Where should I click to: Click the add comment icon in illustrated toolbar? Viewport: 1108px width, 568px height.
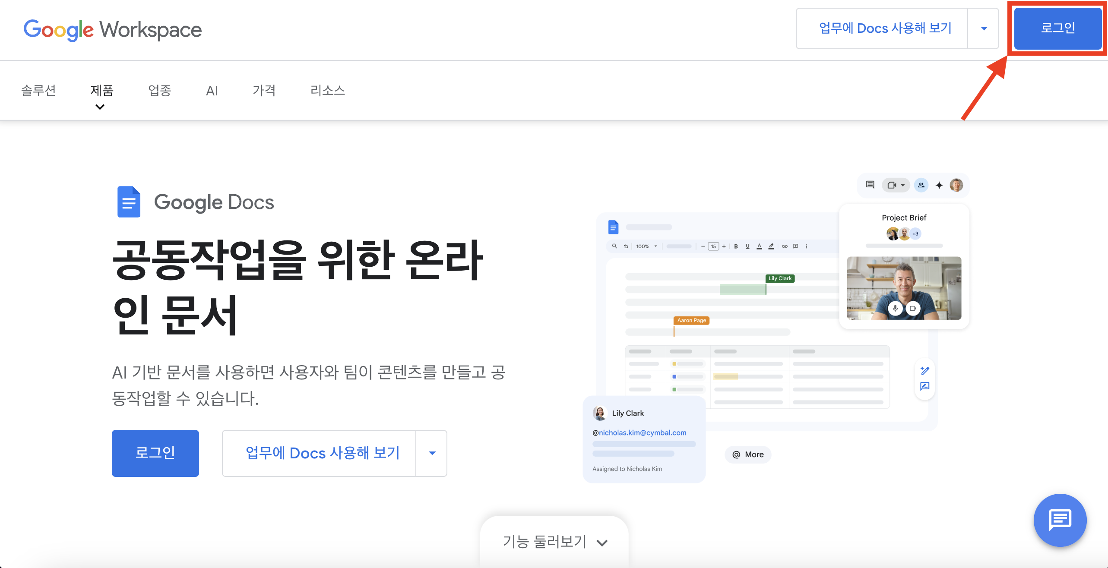coord(795,246)
